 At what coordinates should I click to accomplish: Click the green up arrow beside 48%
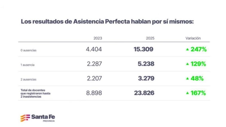pos(187,79)
